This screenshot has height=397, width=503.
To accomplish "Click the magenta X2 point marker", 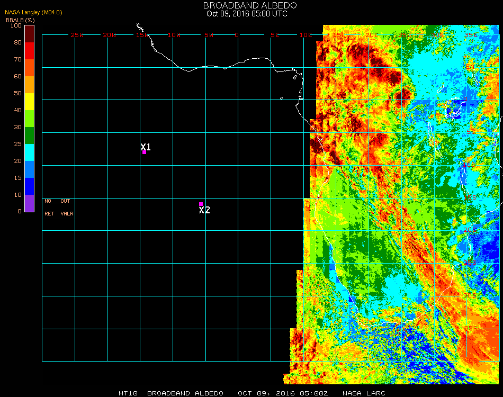I will pos(201,204).
